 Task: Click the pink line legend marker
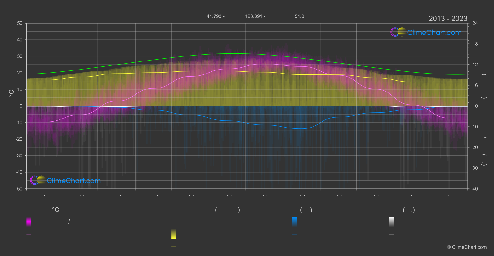(x=29, y=234)
